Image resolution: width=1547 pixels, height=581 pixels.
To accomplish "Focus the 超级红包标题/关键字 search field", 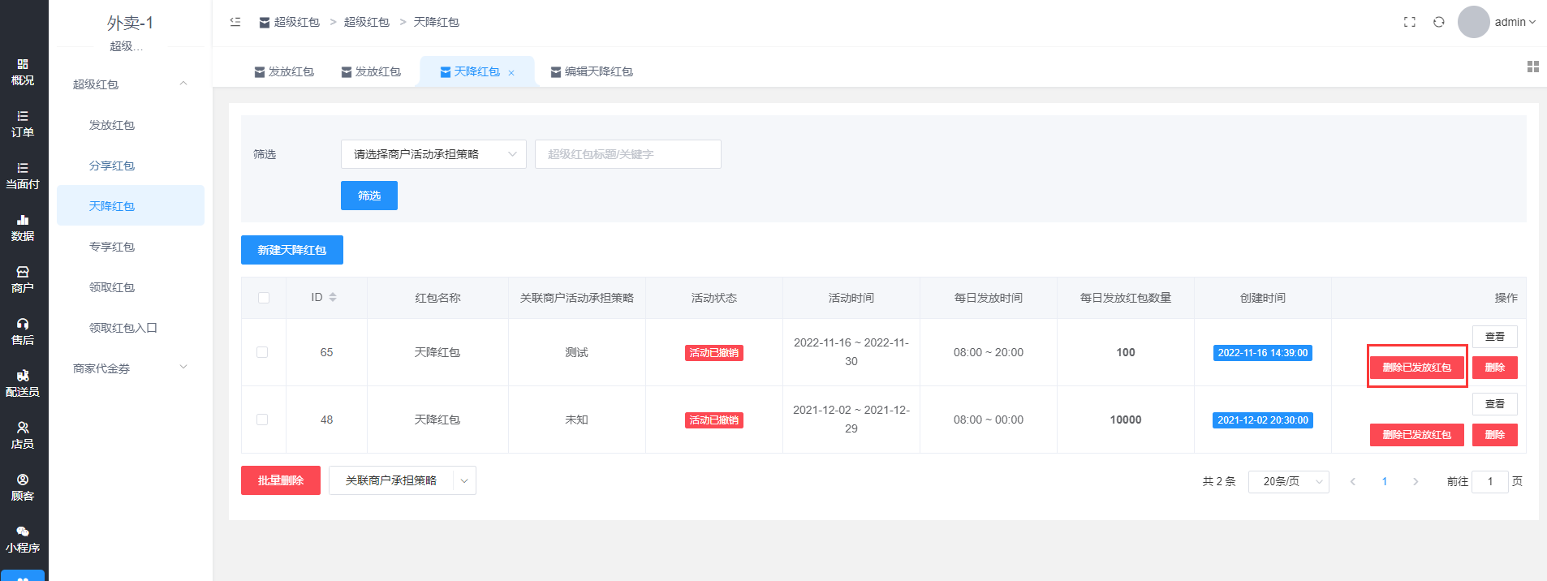I will point(628,154).
